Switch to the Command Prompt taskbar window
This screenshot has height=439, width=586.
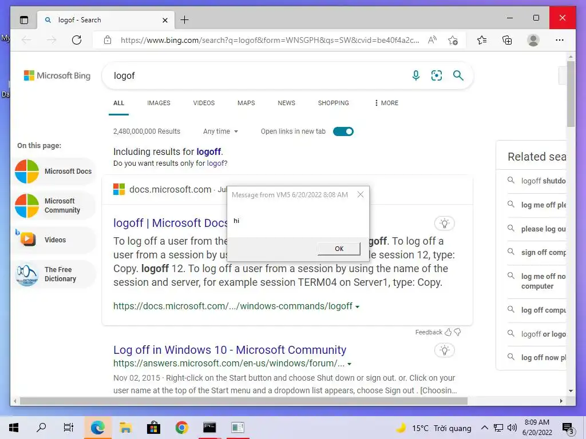pos(209,428)
